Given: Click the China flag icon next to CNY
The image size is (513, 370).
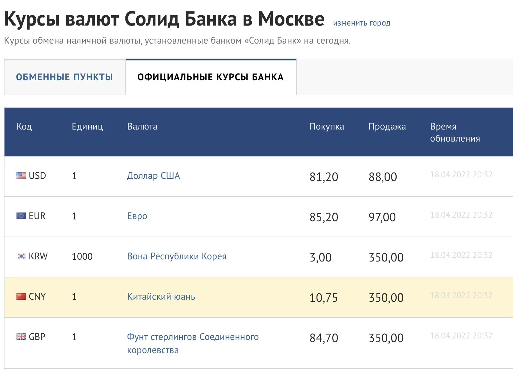Looking at the screenshot, I should pos(21,296).
